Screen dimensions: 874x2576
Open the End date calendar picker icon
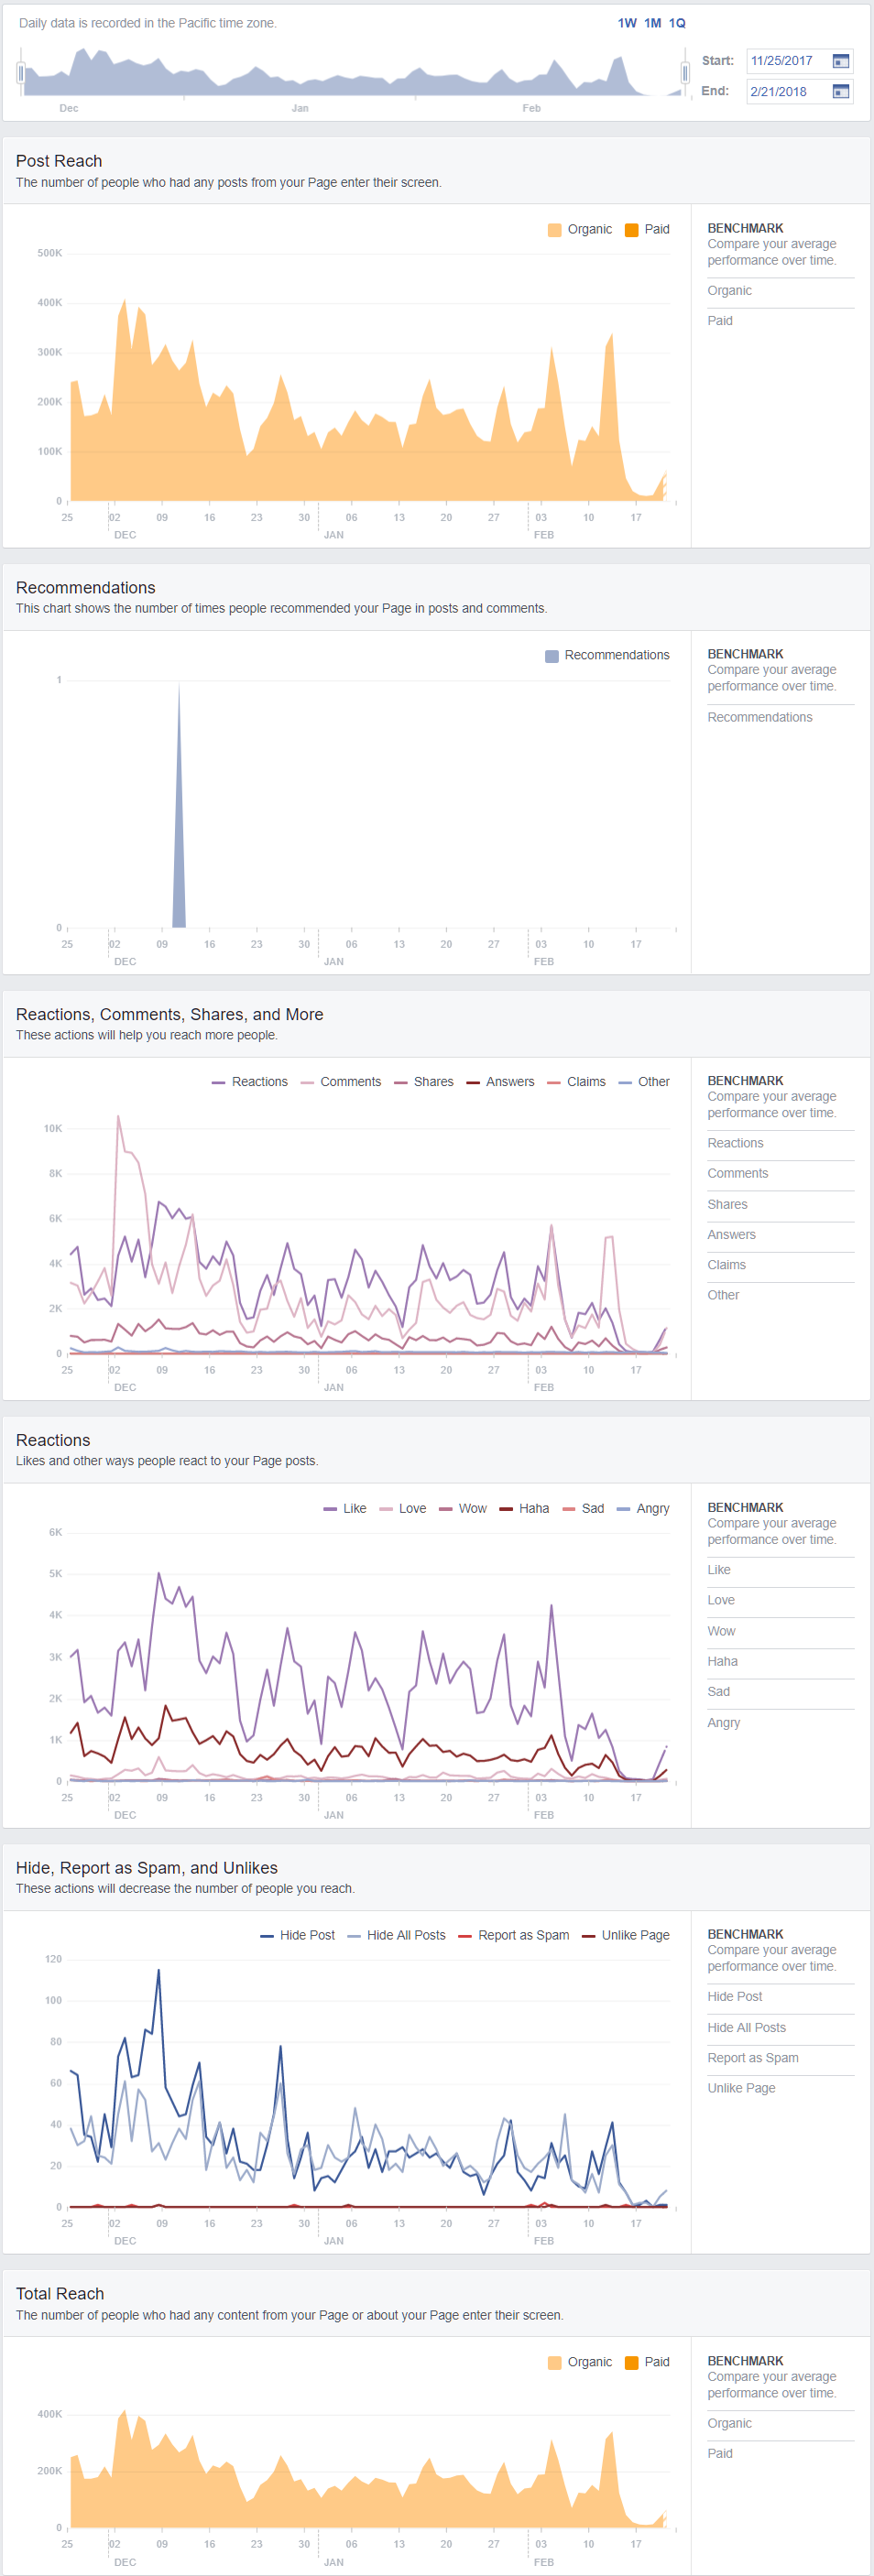tap(840, 92)
